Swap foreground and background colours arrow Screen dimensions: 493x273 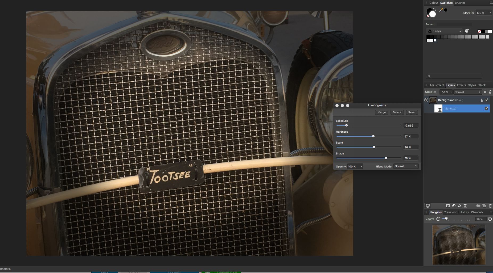coord(434,9)
